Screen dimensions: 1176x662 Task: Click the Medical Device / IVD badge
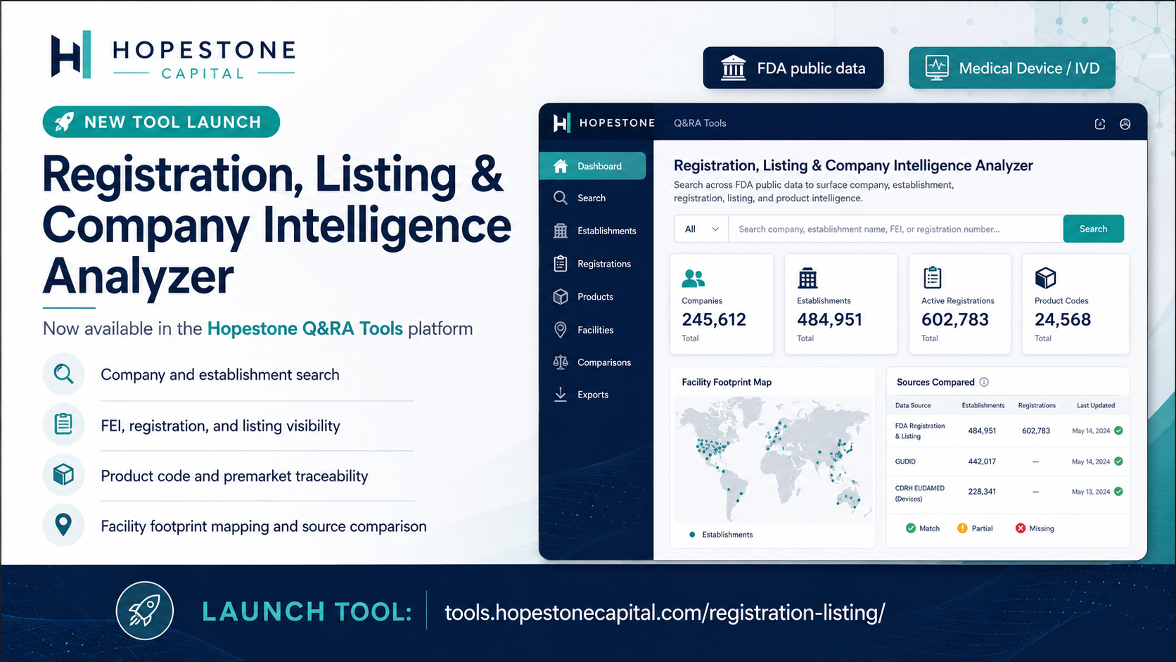(x=1011, y=68)
